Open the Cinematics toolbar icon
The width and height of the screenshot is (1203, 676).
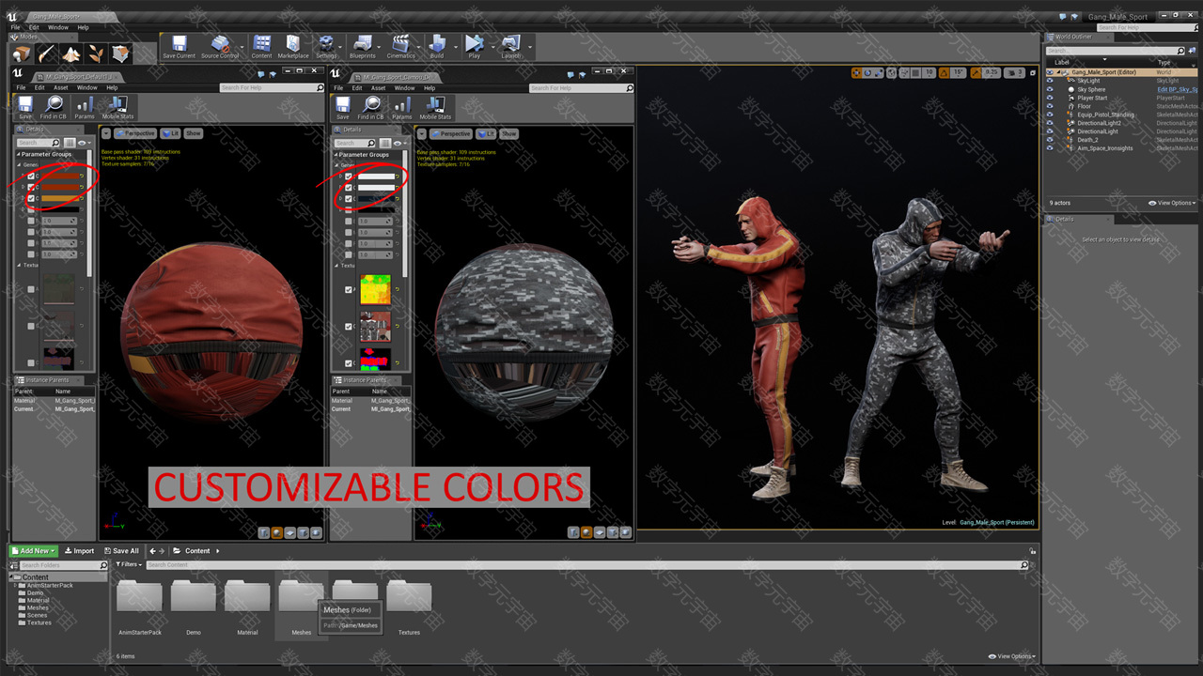401,47
